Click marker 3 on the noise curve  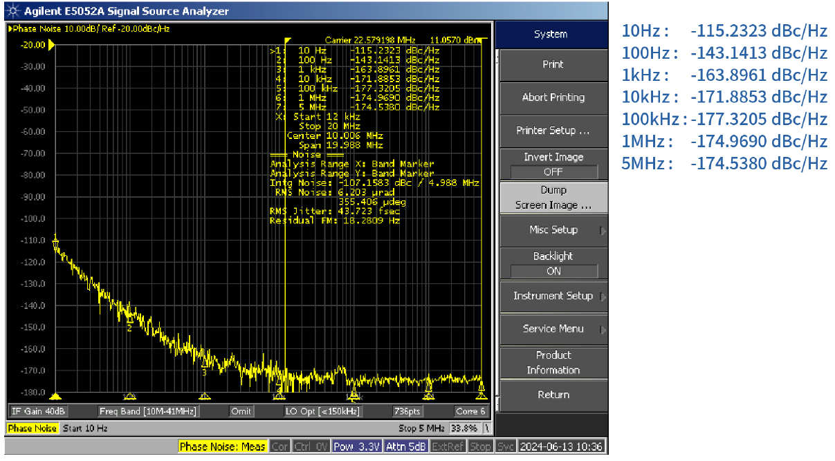click(204, 364)
